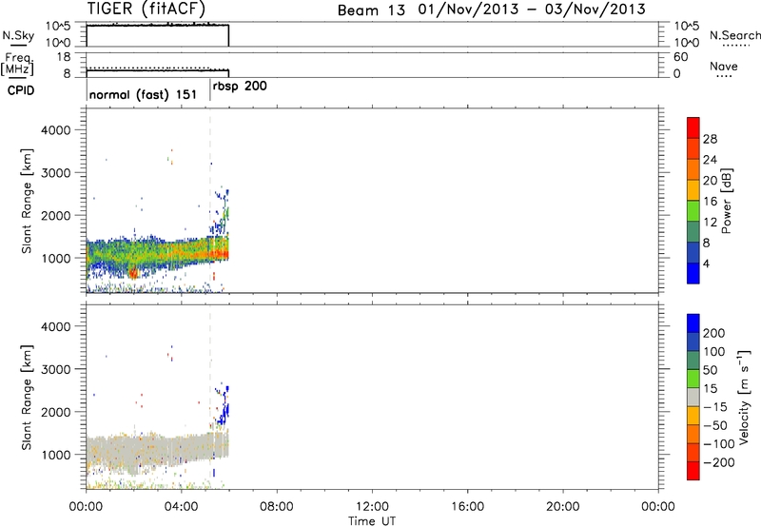The width and height of the screenshot is (761, 527).
Task: Click the grey segment of the velocity color bar
Action: tap(693, 398)
